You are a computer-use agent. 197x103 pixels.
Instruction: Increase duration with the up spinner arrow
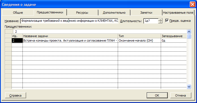(x=160, y=20)
